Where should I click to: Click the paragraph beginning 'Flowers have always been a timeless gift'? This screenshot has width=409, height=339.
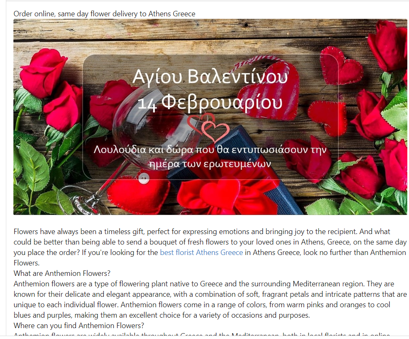(x=210, y=247)
